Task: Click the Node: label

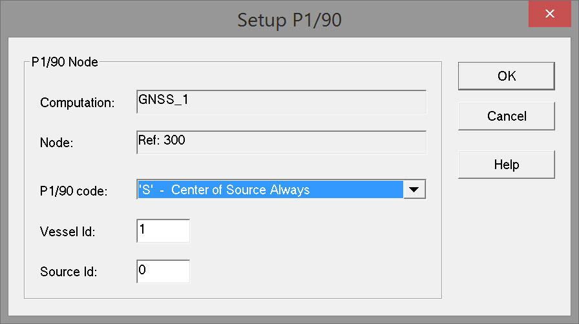Action: [57, 143]
